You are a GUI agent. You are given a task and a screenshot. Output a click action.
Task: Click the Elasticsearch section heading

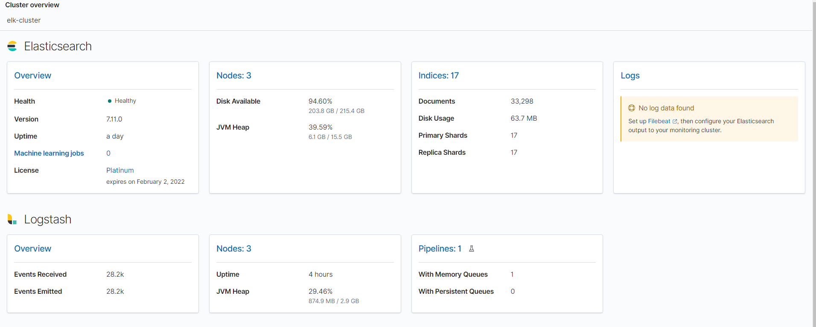(58, 46)
